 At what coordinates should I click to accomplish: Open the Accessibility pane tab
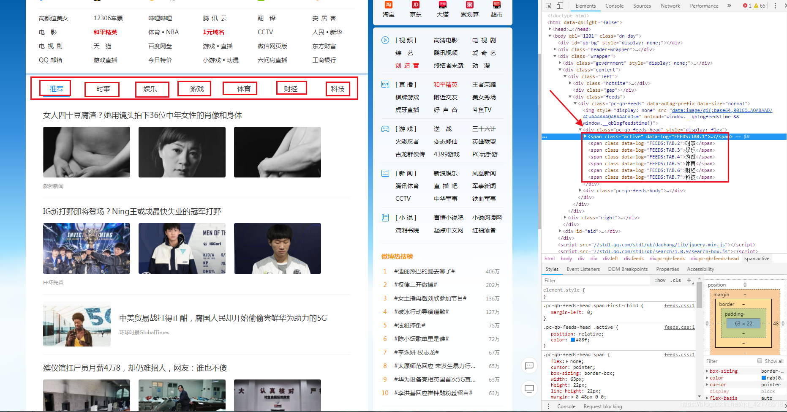point(700,269)
